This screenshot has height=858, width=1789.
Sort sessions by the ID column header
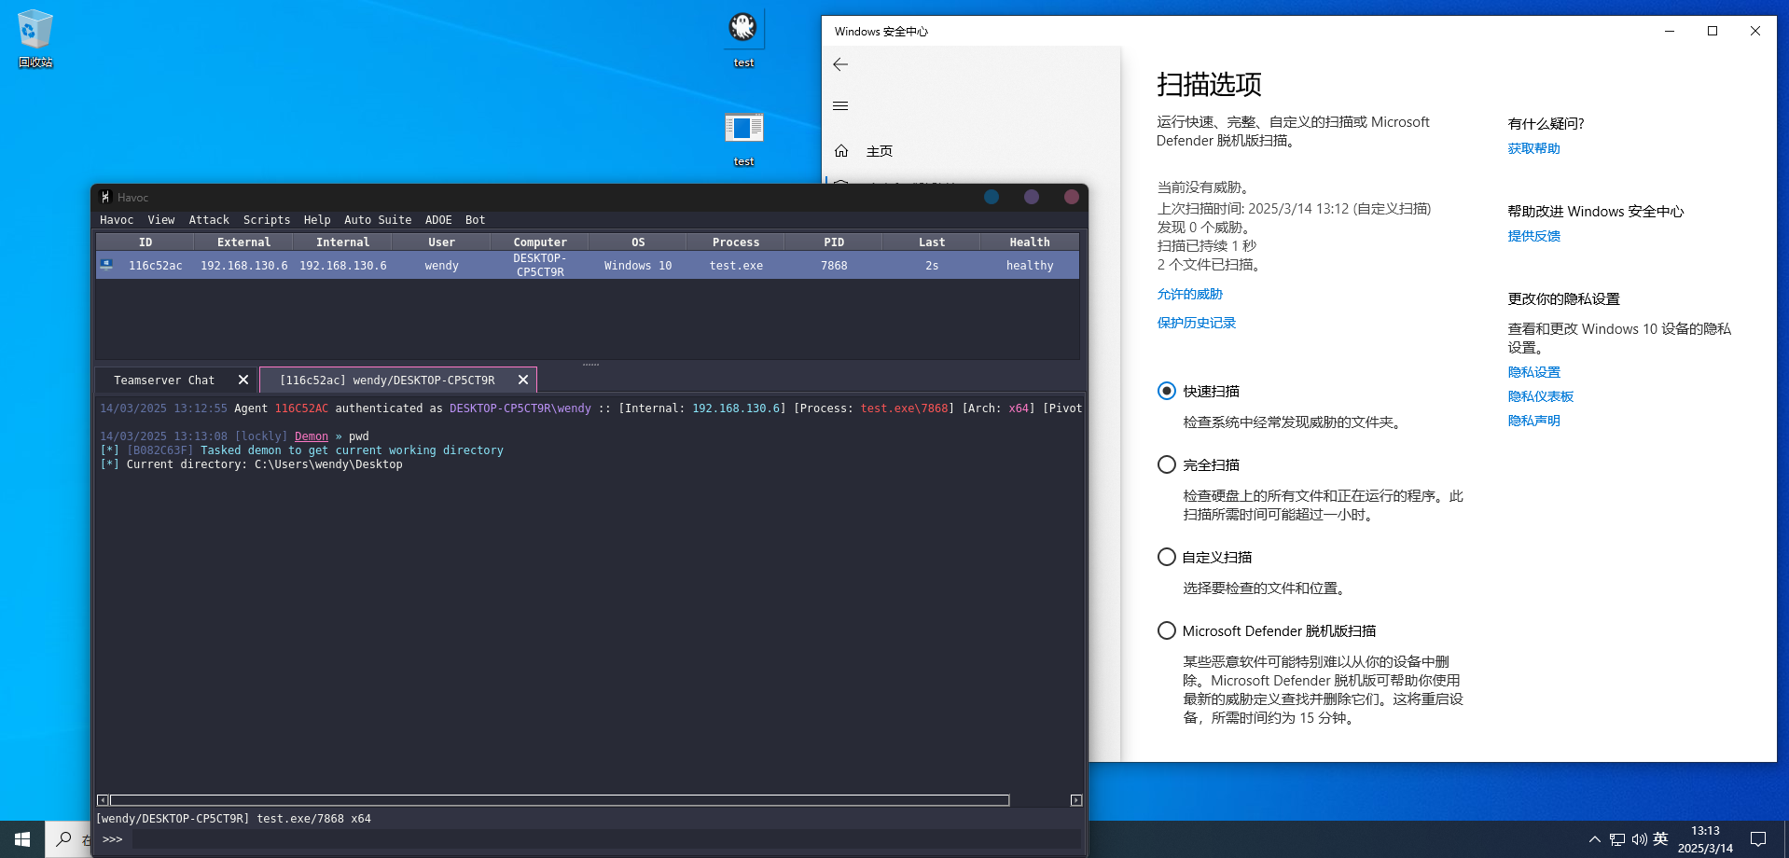(x=146, y=242)
